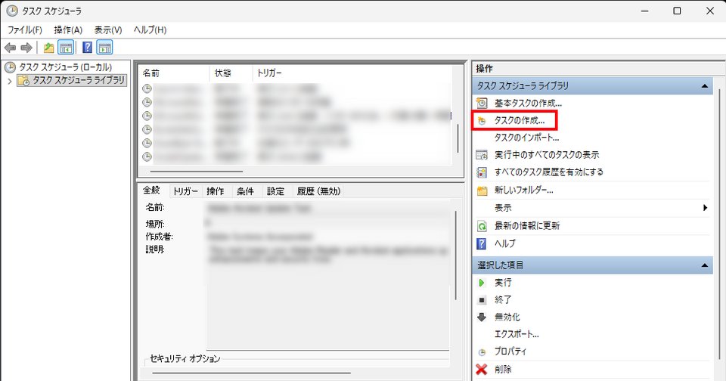Click the red 削除 X icon
The height and width of the screenshot is (381, 726).
pyautogui.click(x=482, y=370)
